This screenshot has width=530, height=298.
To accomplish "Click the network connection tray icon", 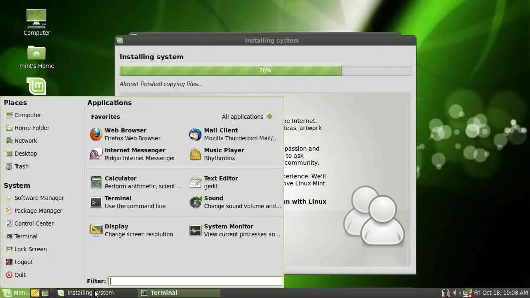I will tap(467, 293).
